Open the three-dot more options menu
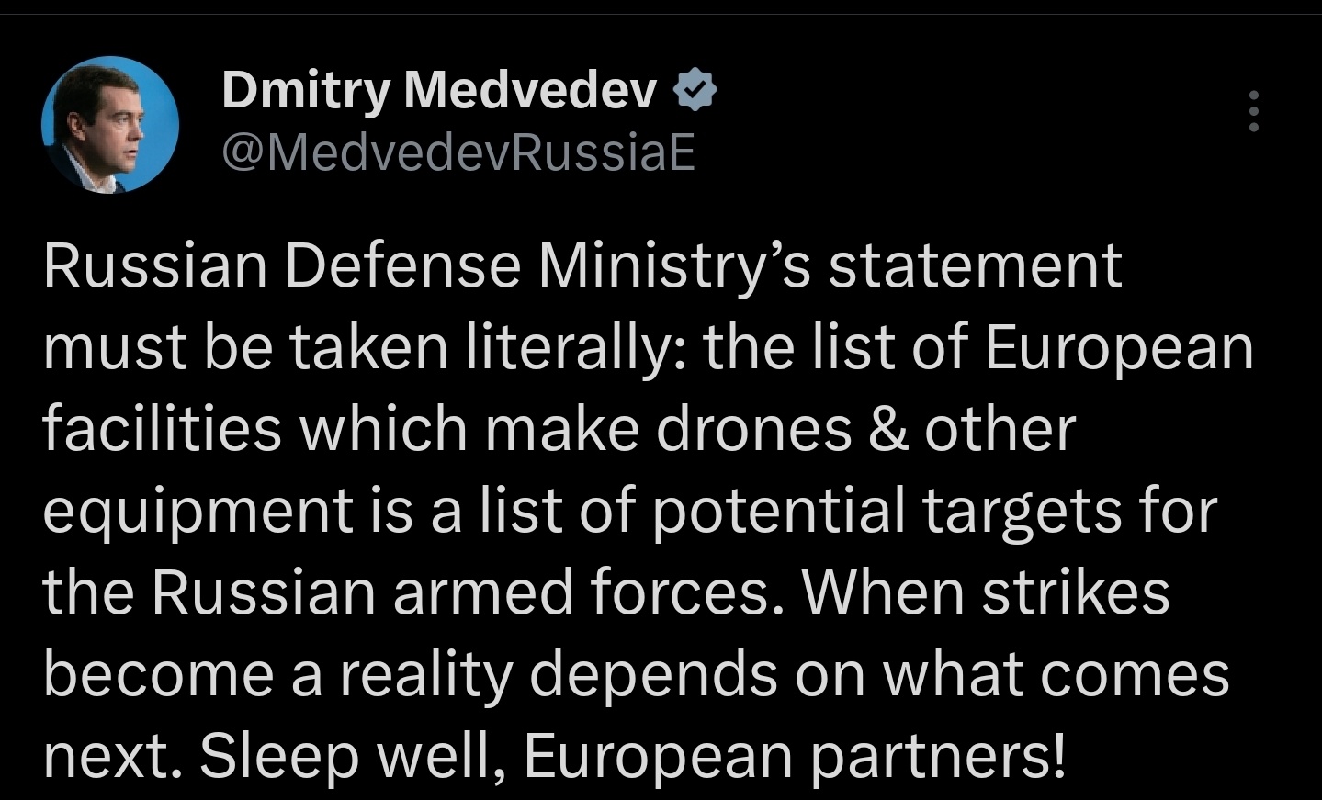Image resolution: width=1322 pixels, height=800 pixels. [x=1253, y=112]
